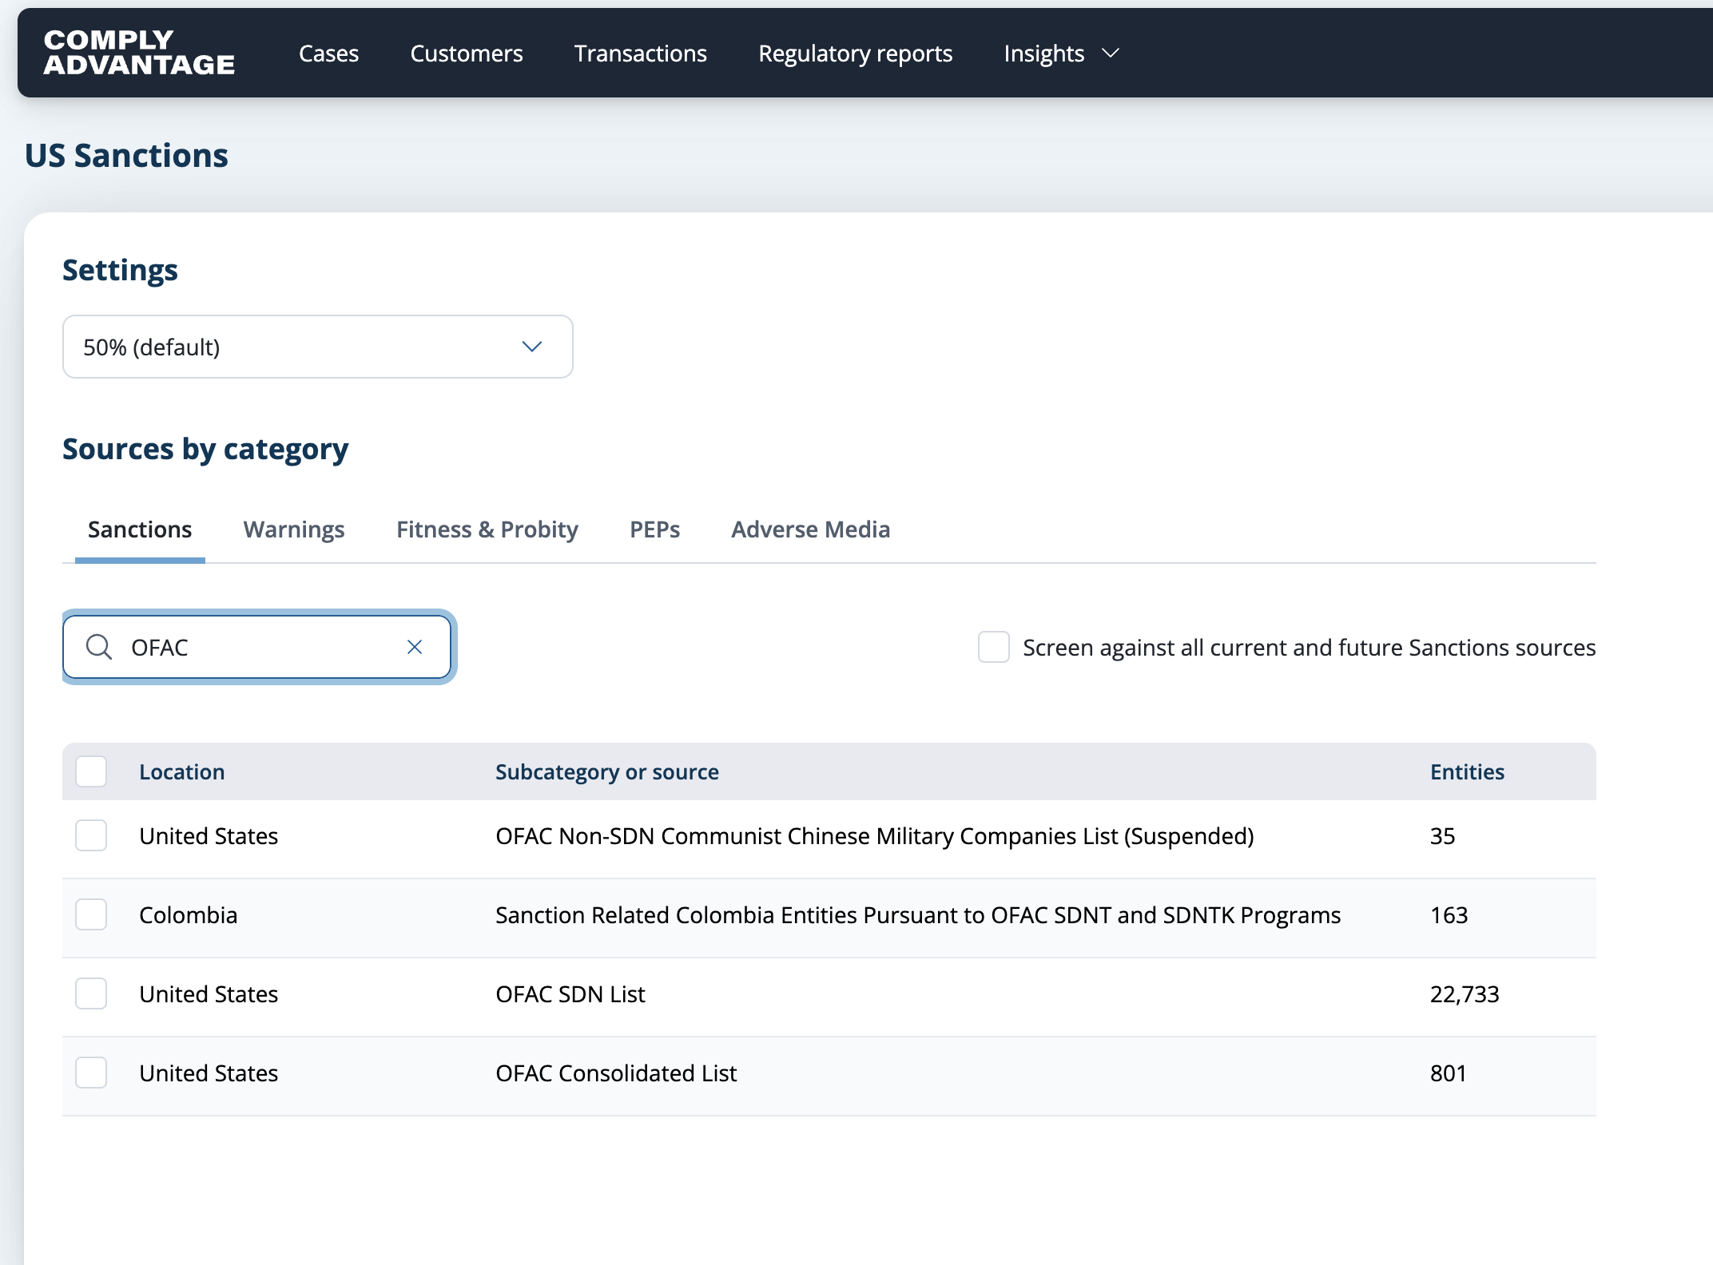Click the OFAC SDN List source name

[x=570, y=994]
